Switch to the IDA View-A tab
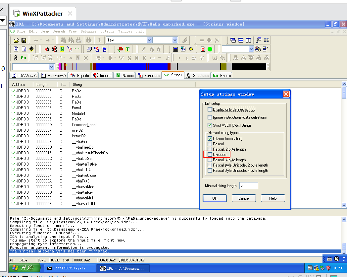This screenshot has height=277, width=347. click(x=24, y=75)
